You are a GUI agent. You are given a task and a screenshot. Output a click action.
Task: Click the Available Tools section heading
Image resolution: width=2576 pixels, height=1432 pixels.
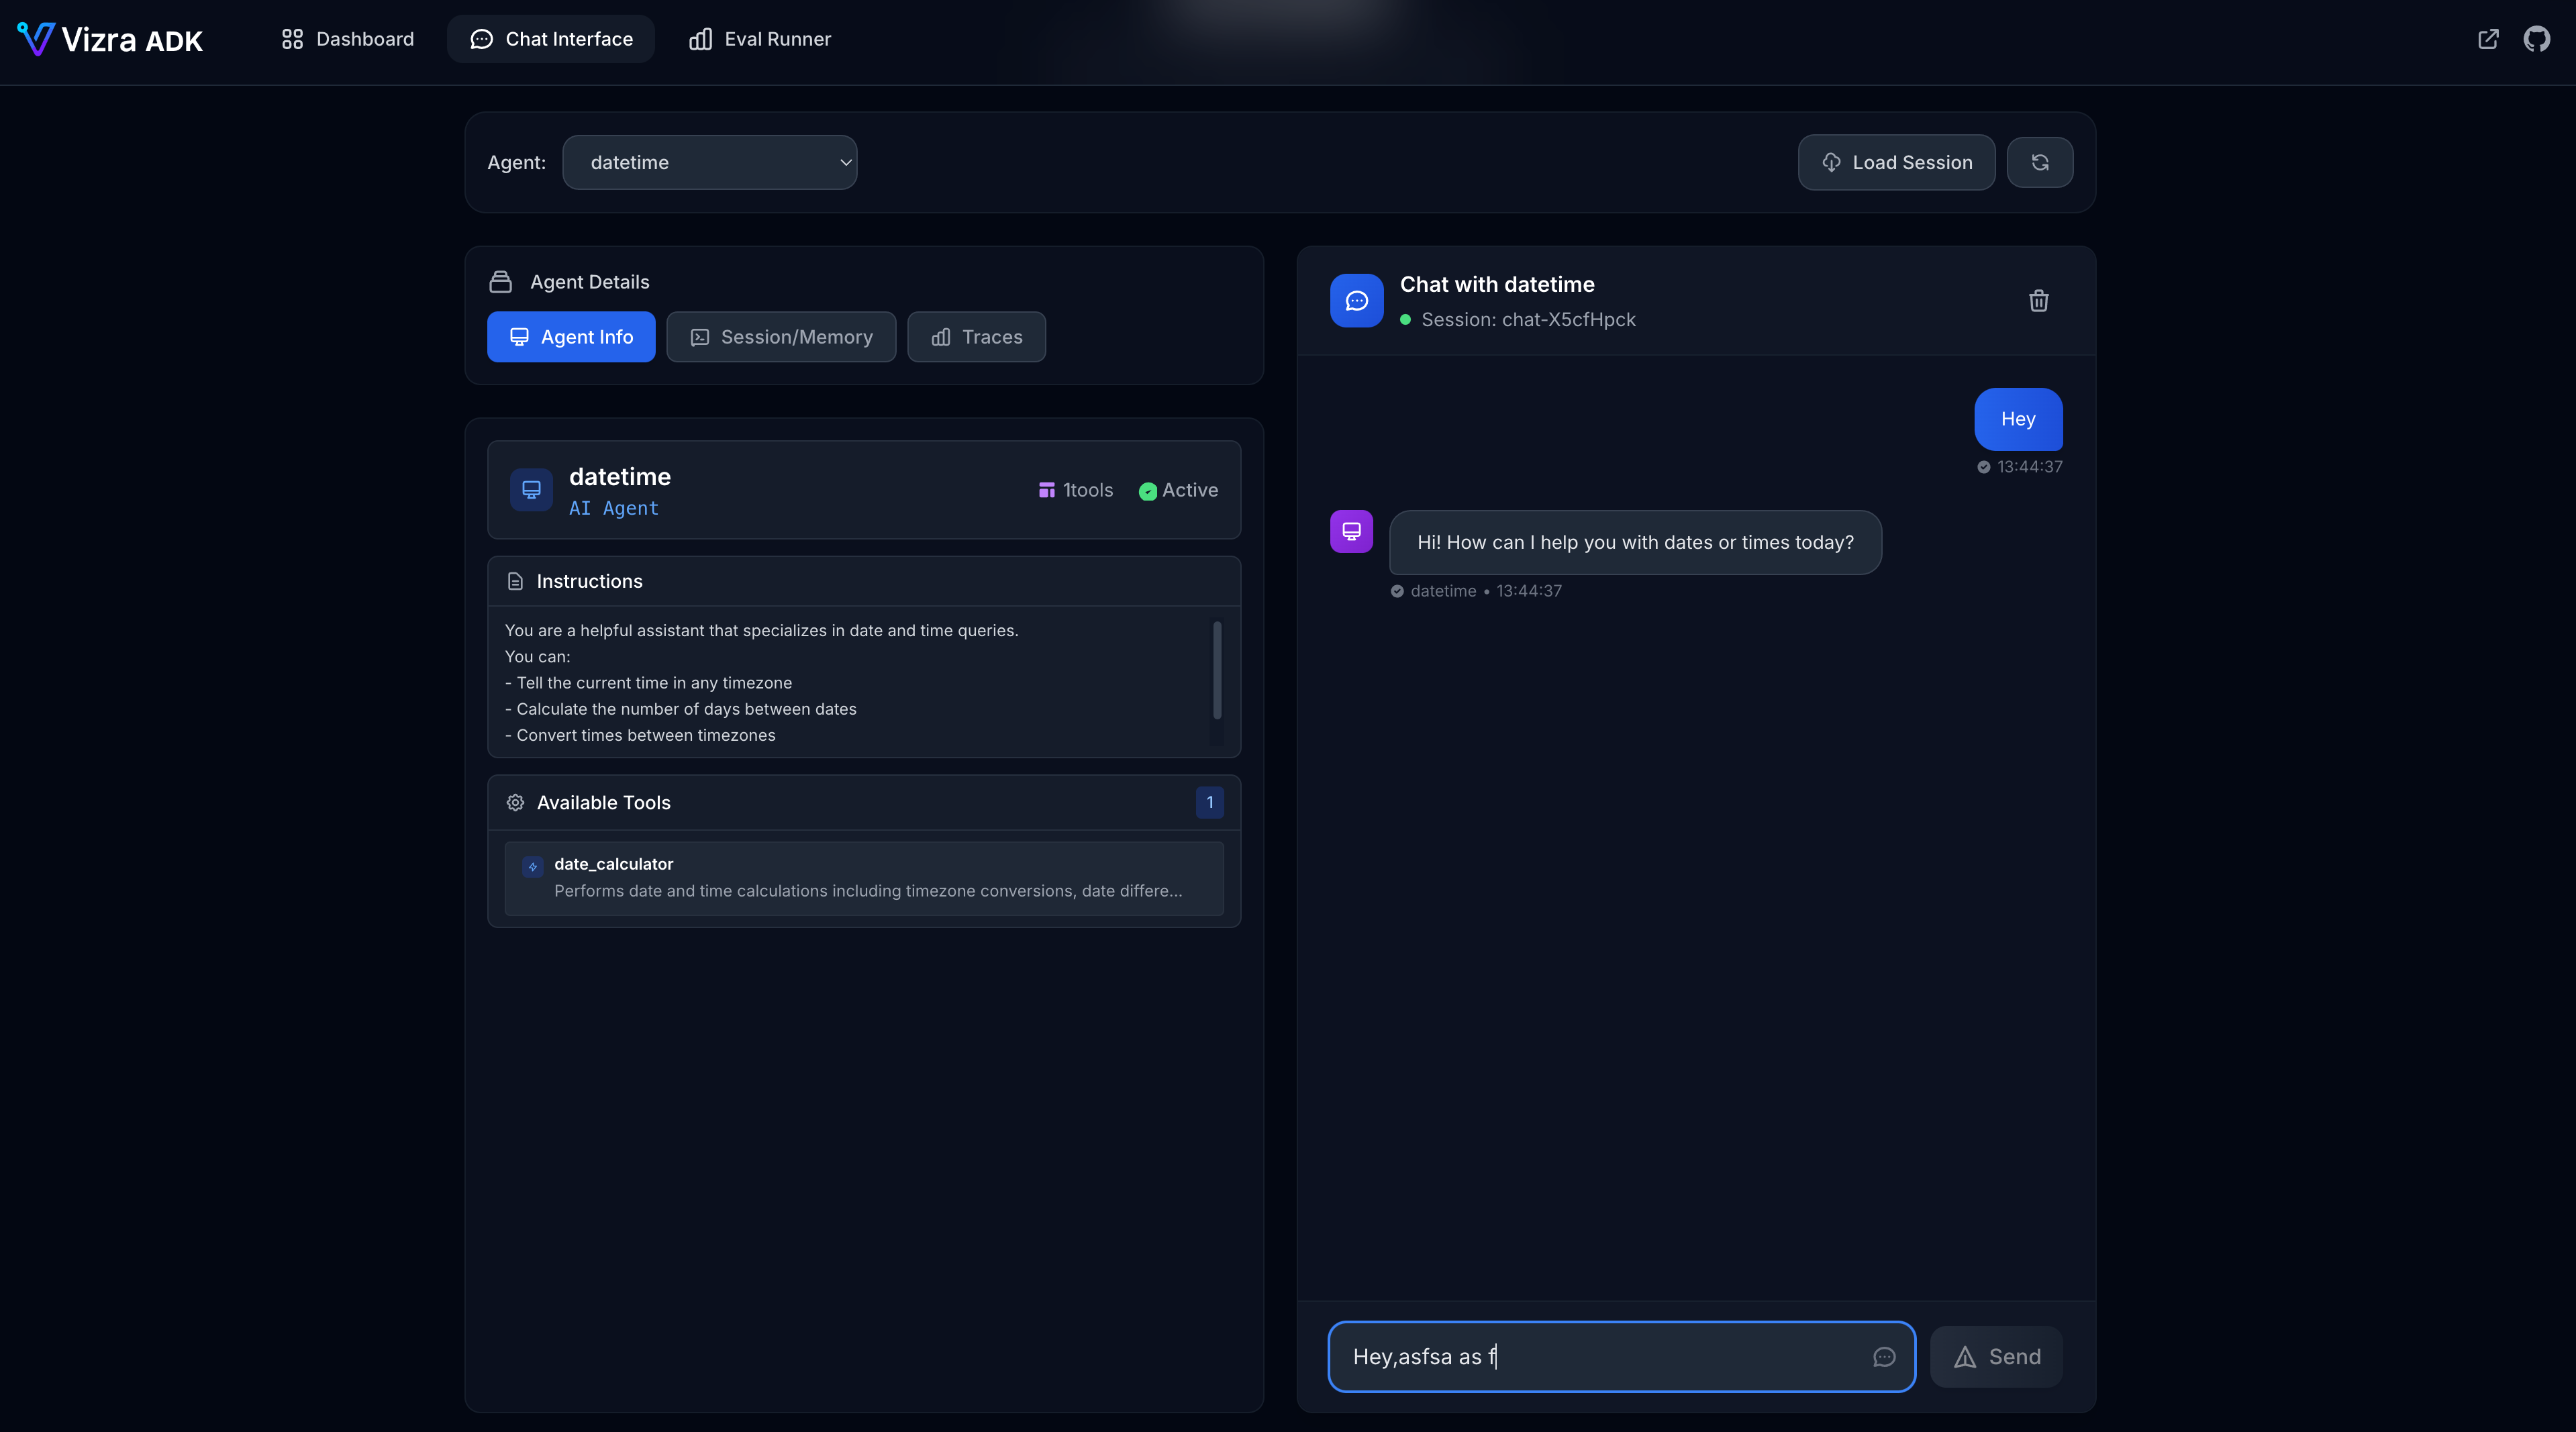tap(603, 803)
